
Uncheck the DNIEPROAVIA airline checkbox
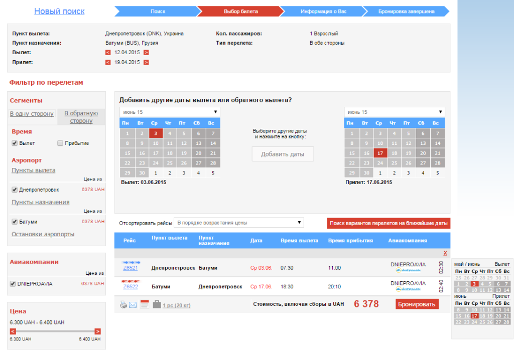pos(13,284)
